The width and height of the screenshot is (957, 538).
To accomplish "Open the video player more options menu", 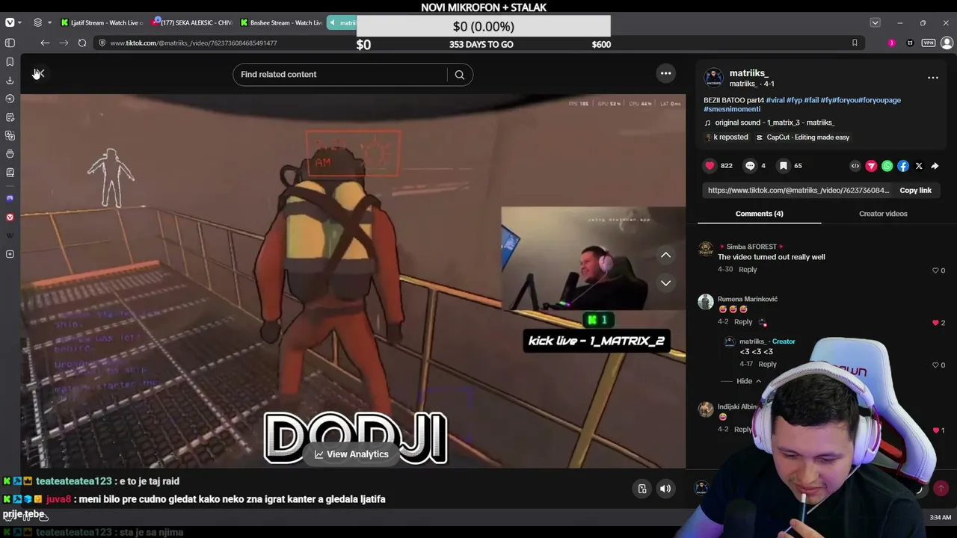I will coord(665,73).
